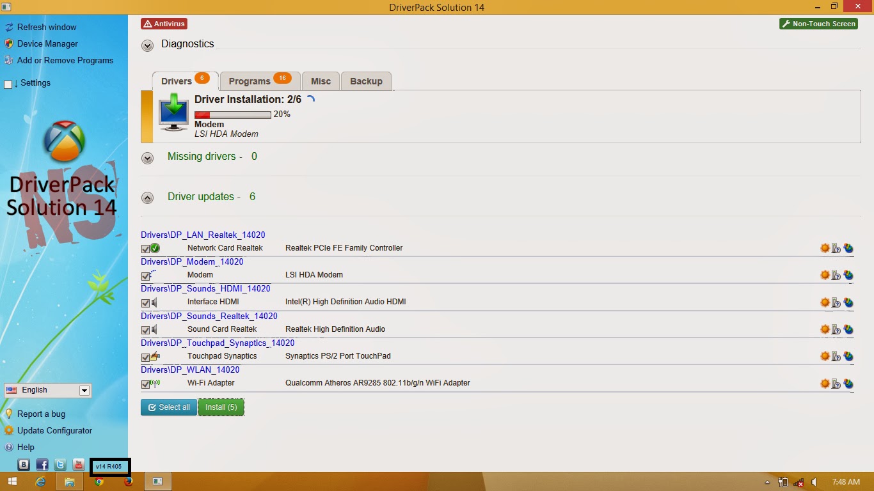Open the VK social icon in sidebar
Viewport: 874px width, 491px height.
(x=24, y=465)
